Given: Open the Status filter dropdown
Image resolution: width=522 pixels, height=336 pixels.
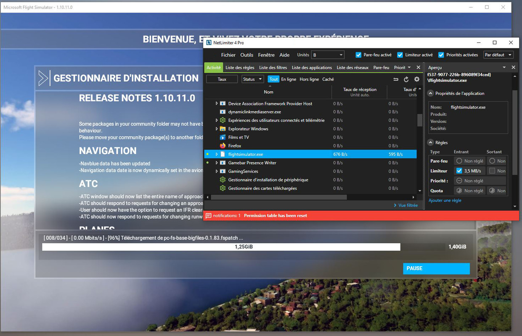Looking at the screenshot, I should tap(253, 79).
